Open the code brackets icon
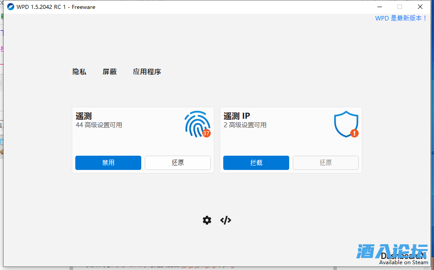Screen dimensions: 434x270 [x=225, y=220]
